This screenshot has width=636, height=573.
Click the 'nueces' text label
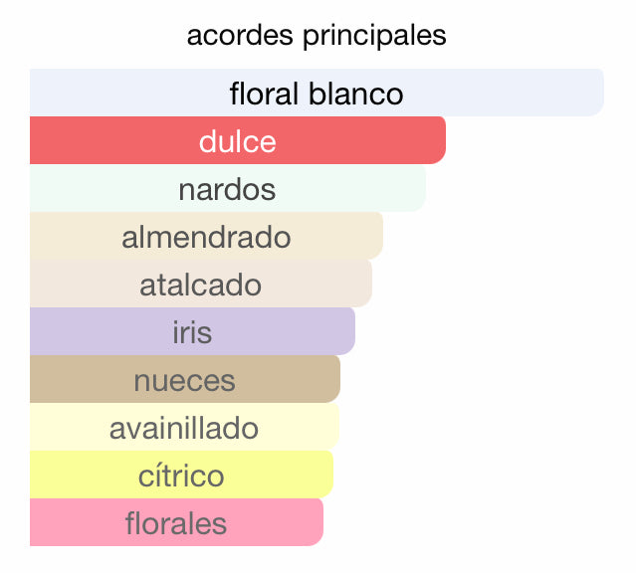click(184, 380)
